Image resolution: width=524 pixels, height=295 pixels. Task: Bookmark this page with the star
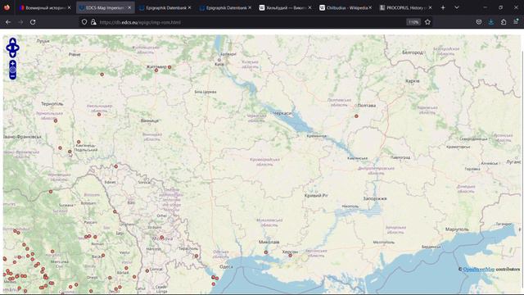coord(427,22)
